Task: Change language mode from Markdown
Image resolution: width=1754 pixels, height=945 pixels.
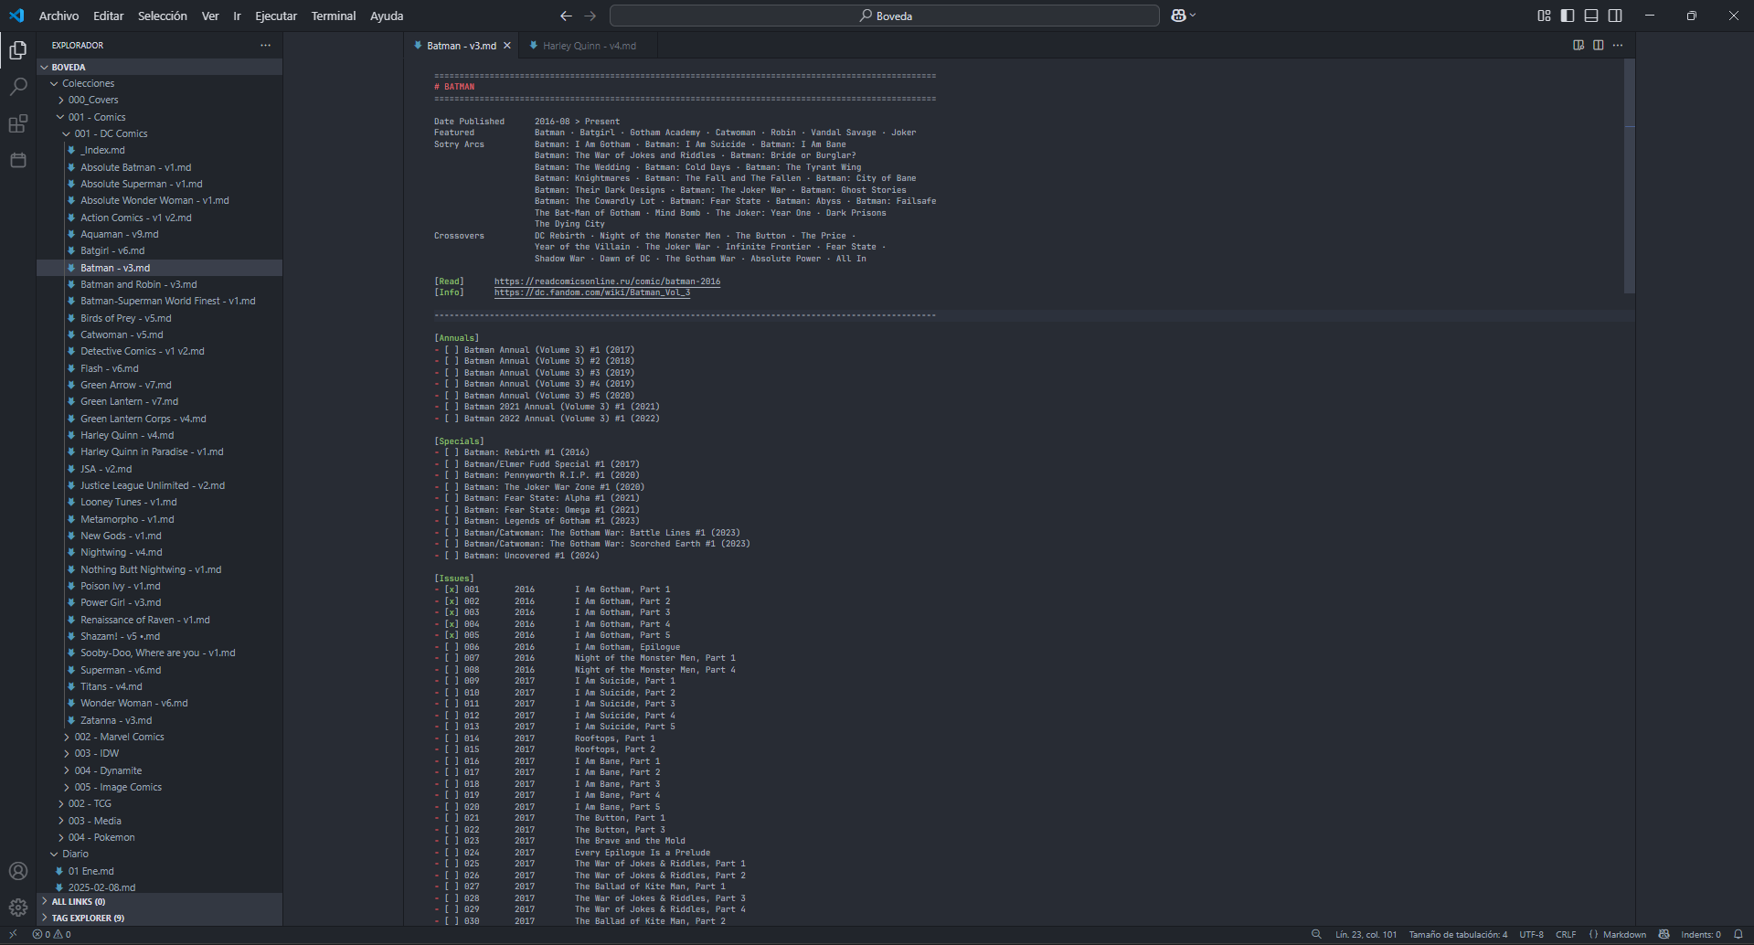Action: [x=1624, y=934]
